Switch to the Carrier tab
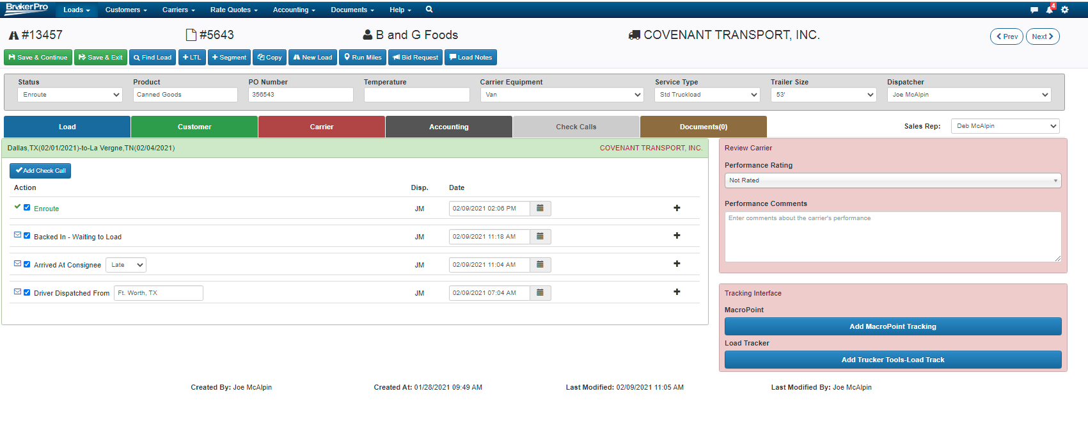1088x430 pixels. click(322, 127)
